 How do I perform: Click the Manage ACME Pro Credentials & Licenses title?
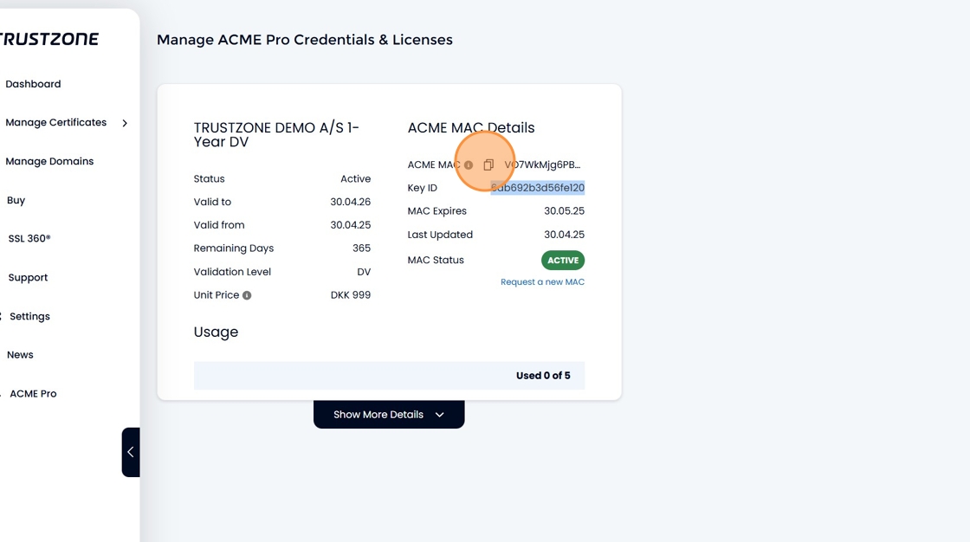pos(304,40)
